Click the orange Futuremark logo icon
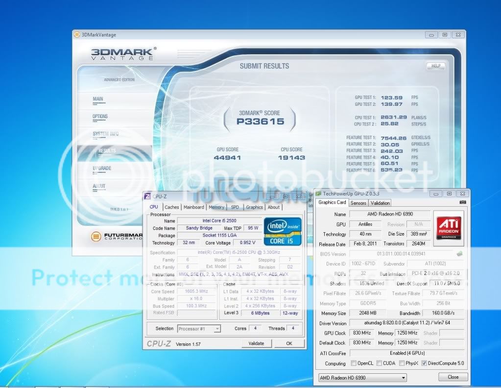Image resolution: width=501 pixels, height=388 pixels. 96,237
